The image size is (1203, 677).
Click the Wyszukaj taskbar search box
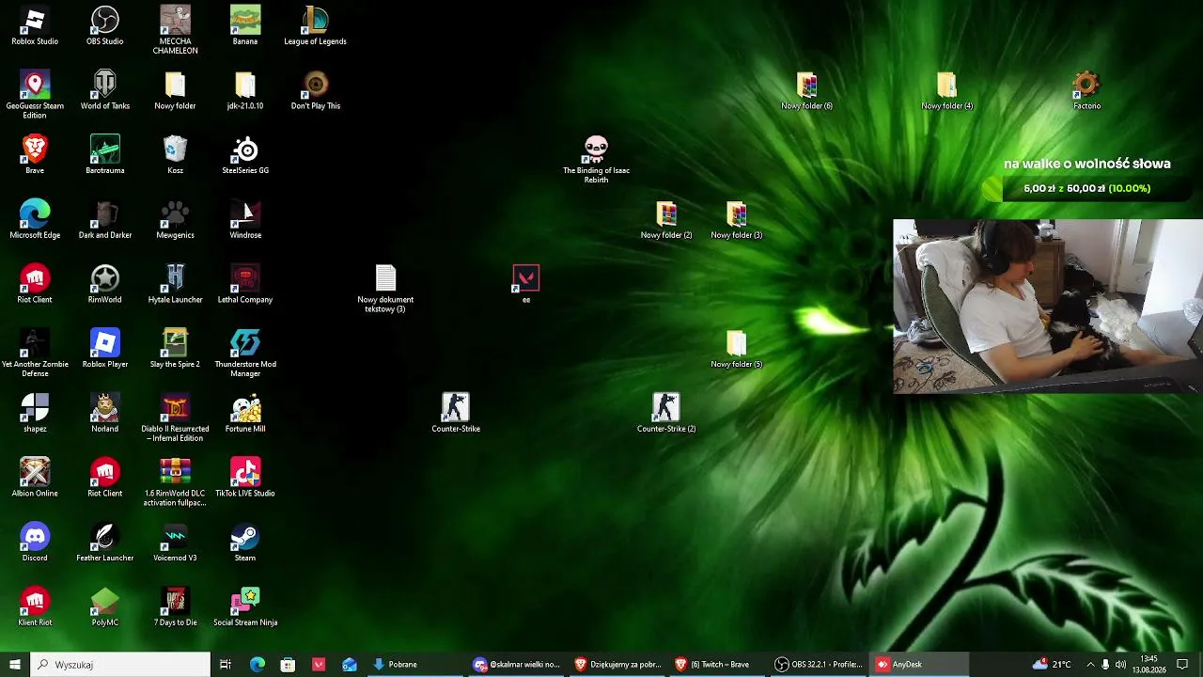(120, 665)
